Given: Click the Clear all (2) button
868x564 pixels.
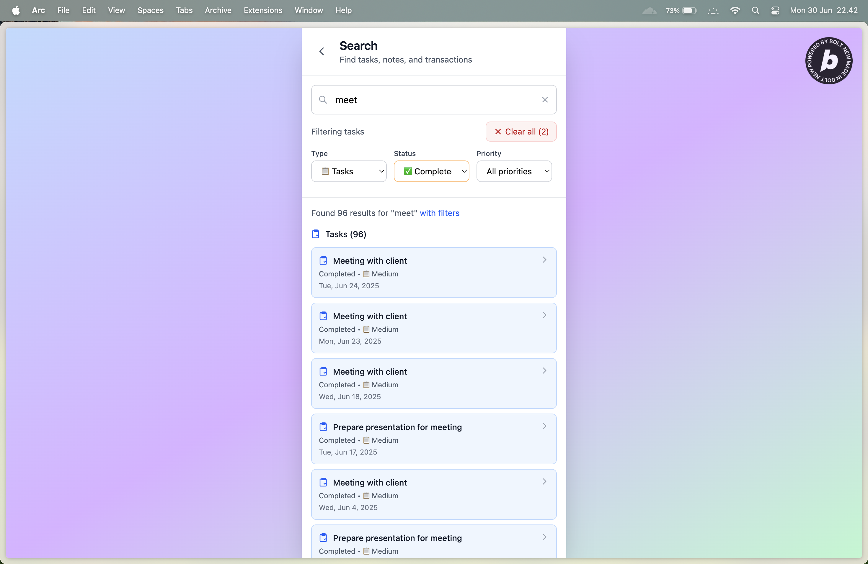Looking at the screenshot, I should (x=521, y=132).
